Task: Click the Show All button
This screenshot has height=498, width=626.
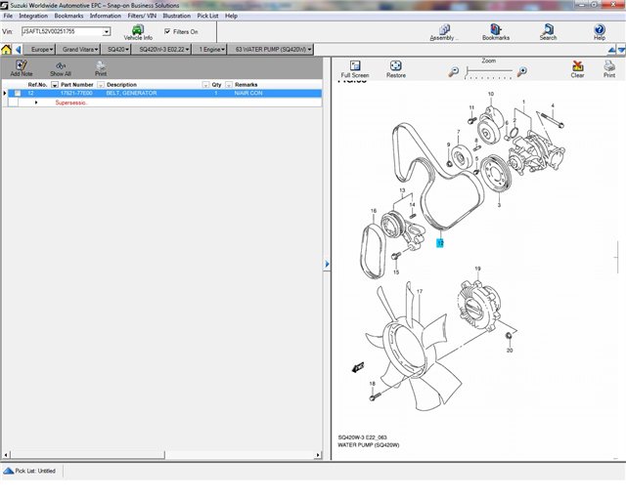Action: point(61,66)
